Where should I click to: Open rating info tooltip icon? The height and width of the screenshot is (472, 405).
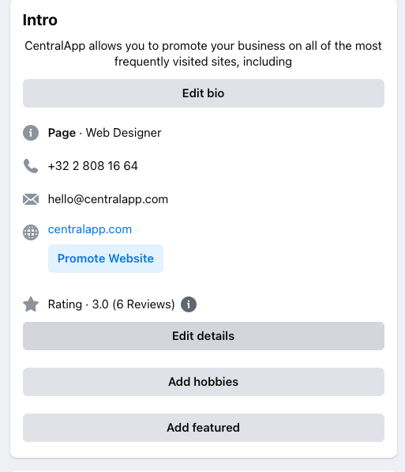click(x=189, y=304)
